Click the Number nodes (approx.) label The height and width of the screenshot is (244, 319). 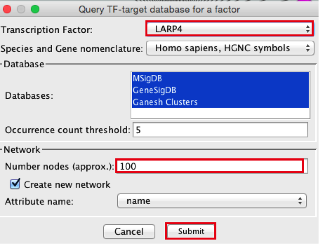pyautogui.click(x=59, y=166)
